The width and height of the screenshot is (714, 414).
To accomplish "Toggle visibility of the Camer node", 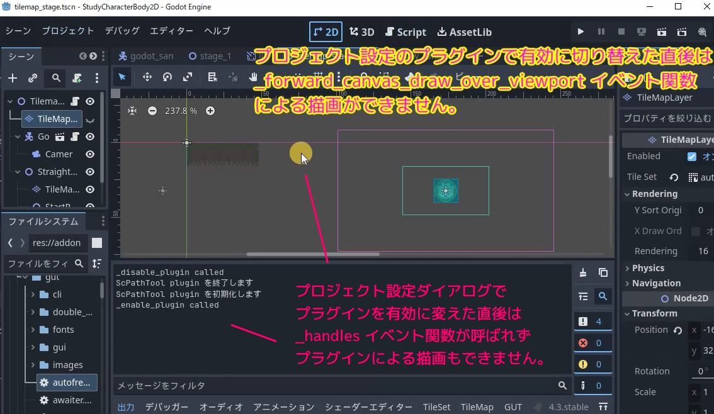I will tap(90, 154).
